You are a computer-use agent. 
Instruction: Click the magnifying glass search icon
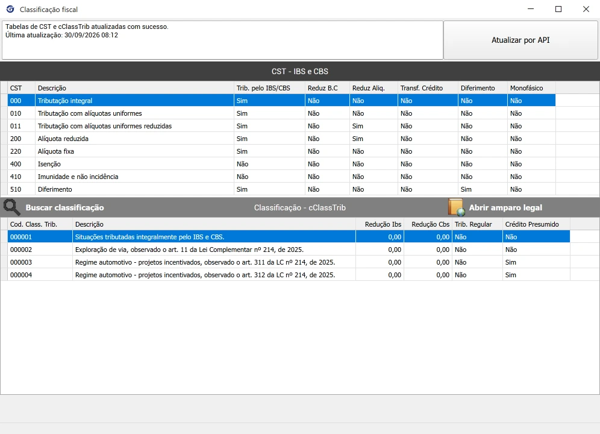tap(11, 207)
